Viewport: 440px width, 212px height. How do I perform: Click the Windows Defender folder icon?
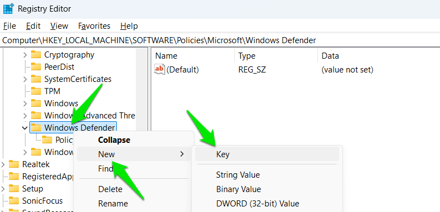pyautogui.click(x=36, y=128)
